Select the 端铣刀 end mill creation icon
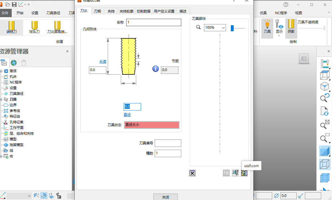 click(11, 27)
